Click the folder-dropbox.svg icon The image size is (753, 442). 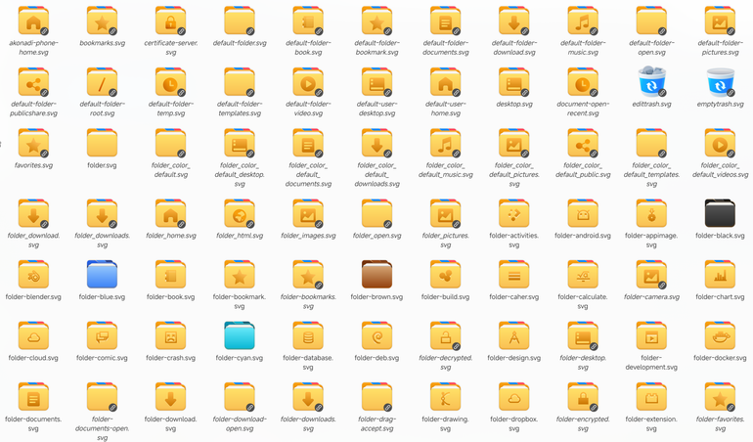513,397
